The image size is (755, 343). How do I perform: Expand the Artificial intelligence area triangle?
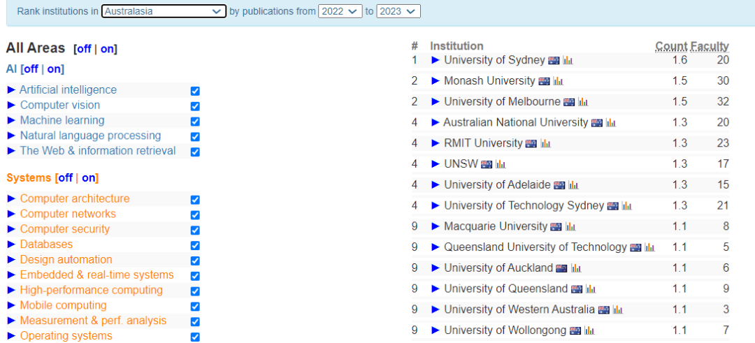(x=12, y=89)
